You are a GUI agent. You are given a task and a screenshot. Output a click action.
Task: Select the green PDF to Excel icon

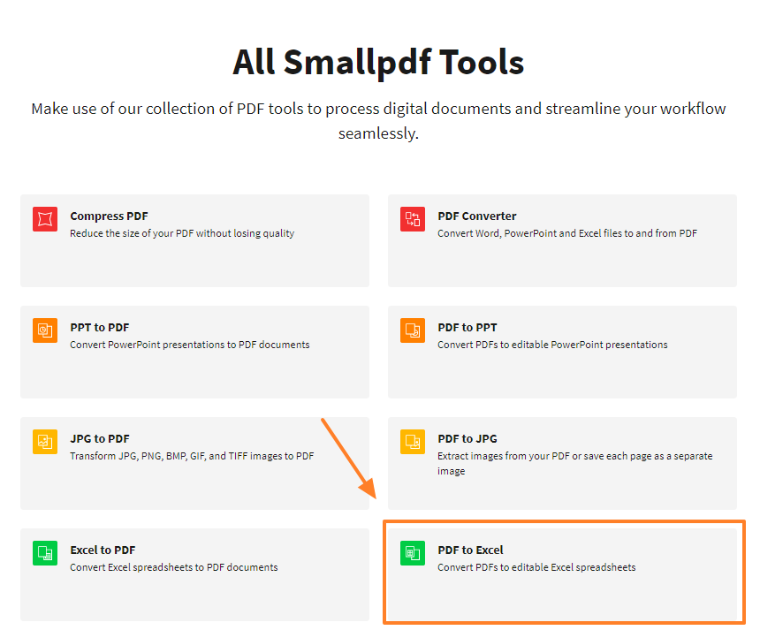click(x=413, y=553)
